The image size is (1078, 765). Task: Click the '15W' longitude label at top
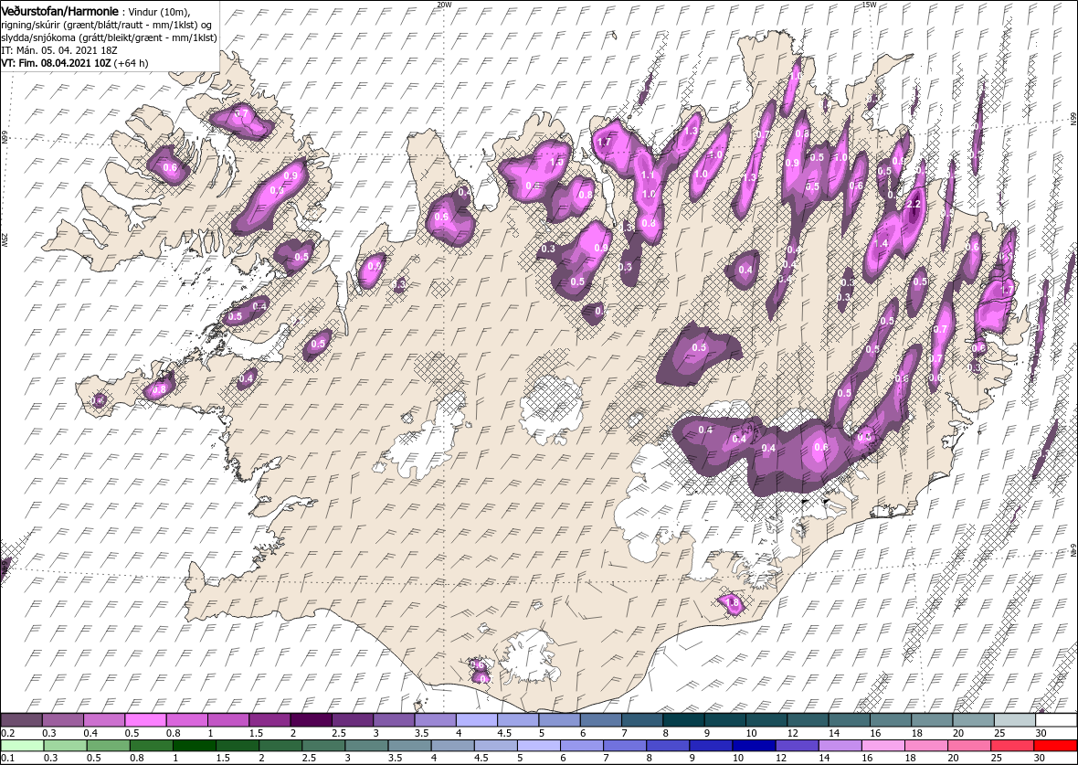tap(868, 5)
